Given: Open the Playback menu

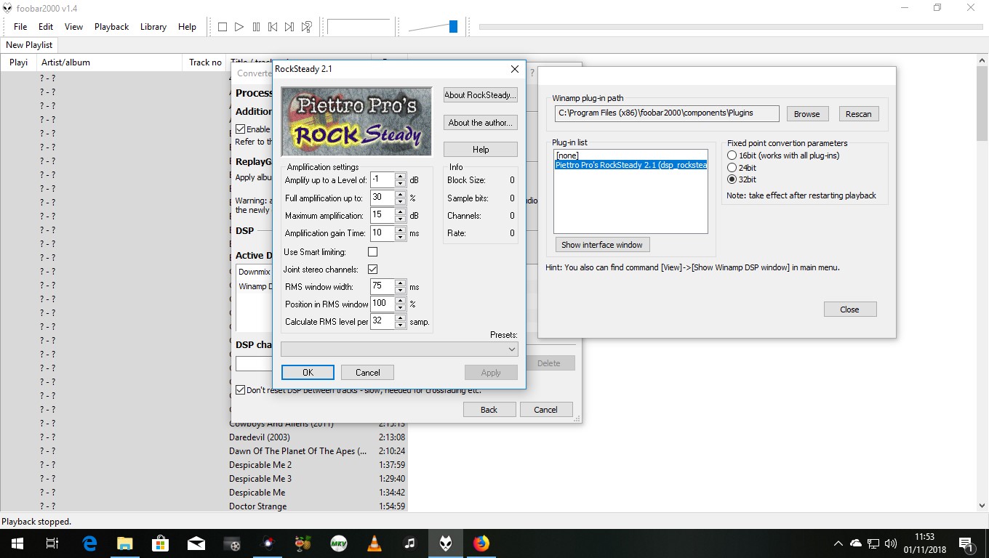Looking at the screenshot, I should 111,27.
